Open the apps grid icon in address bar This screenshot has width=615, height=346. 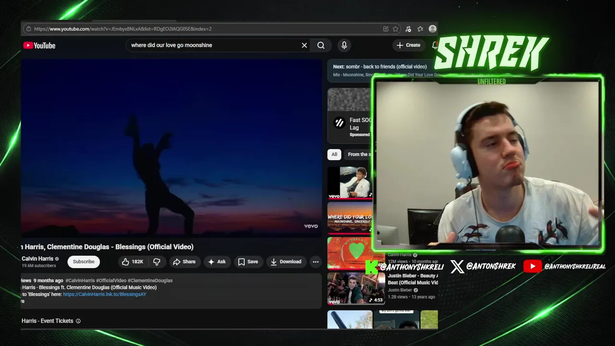(x=386, y=29)
